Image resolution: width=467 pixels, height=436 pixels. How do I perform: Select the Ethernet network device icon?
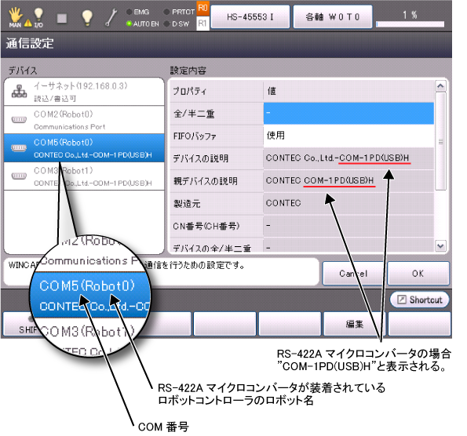click(x=19, y=92)
